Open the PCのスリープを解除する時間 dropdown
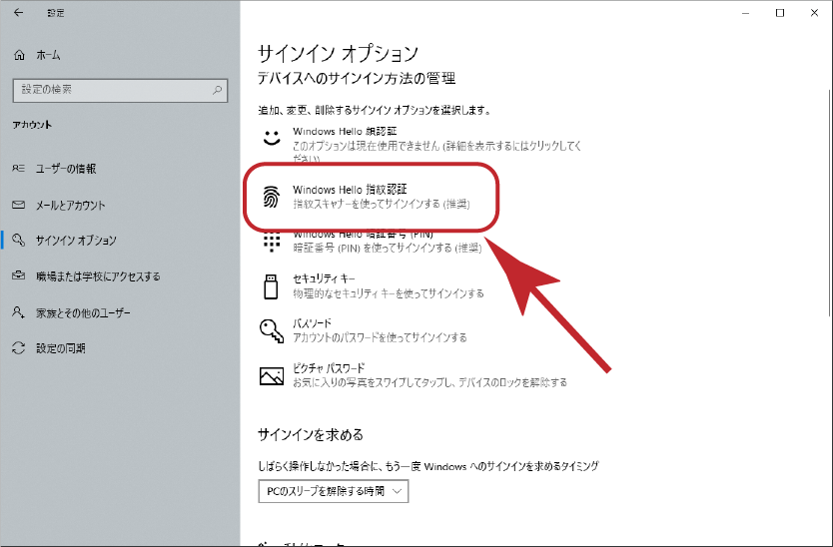Image resolution: width=833 pixels, height=547 pixels. pyautogui.click(x=333, y=491)
